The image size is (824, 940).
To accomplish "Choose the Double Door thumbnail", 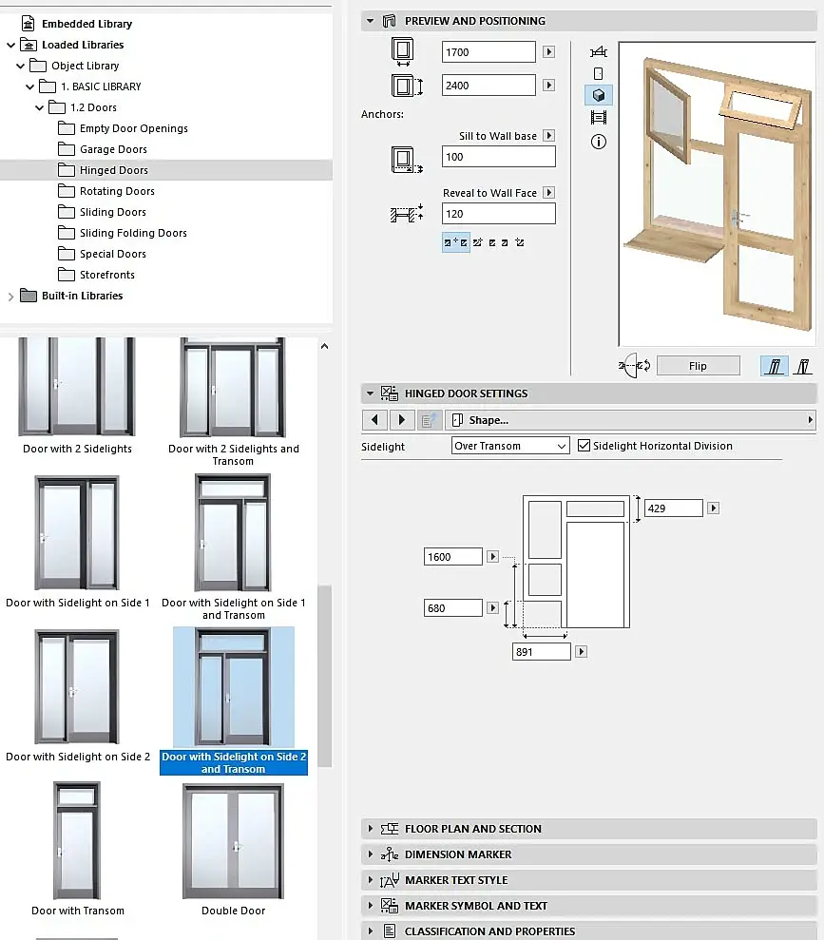I will click(233, 841).
